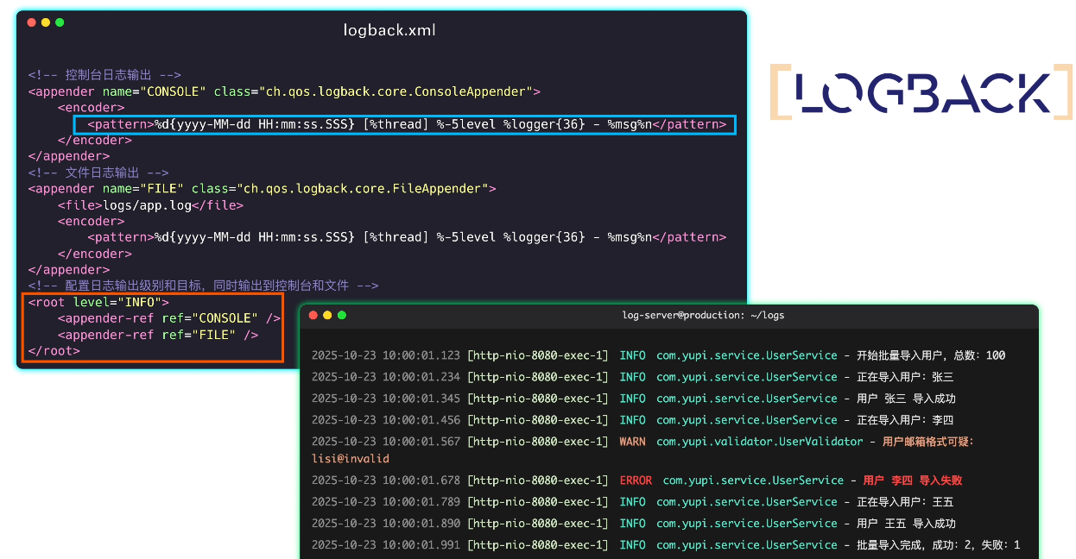The height and width of the screenshot is (559, 1076).
Task: Minimize the log-server terminal with yellow button
Action: tap(327, 316)
